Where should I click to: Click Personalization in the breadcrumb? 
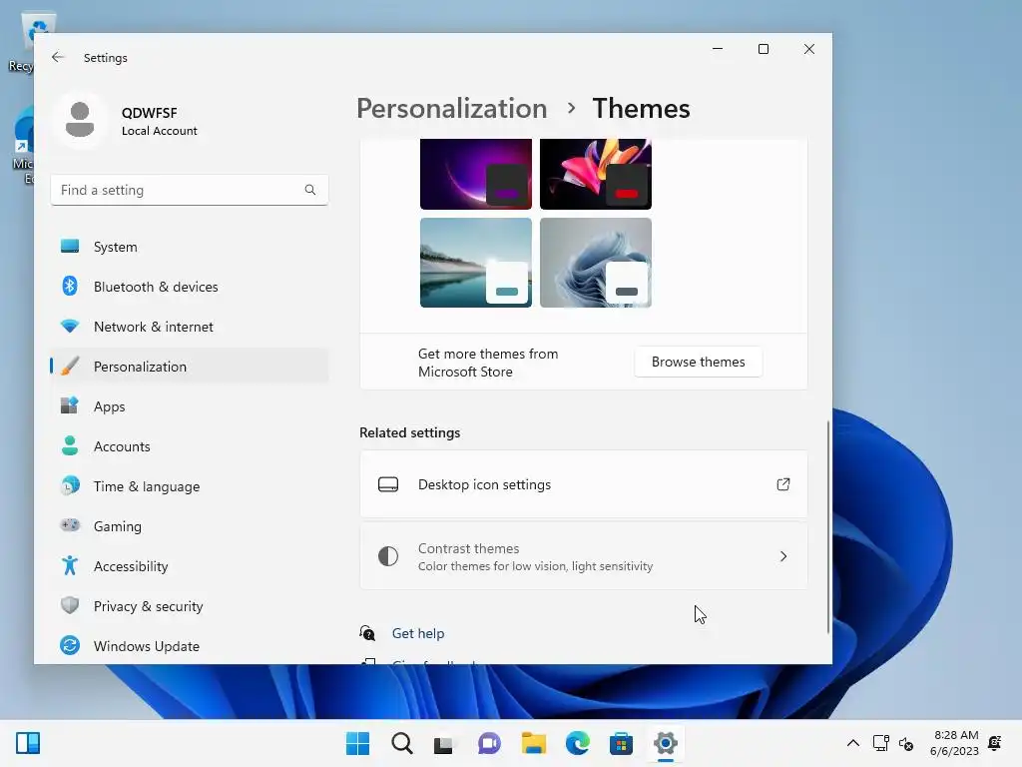[452, 108]
